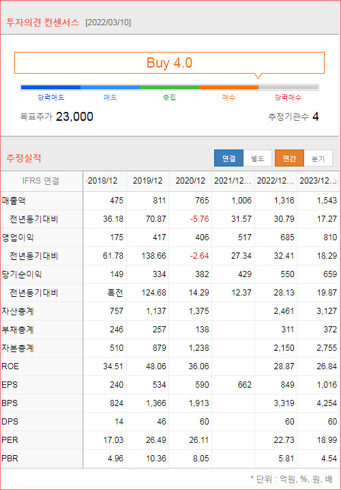
Task: Select PBR row label
Action: [10, 459]
